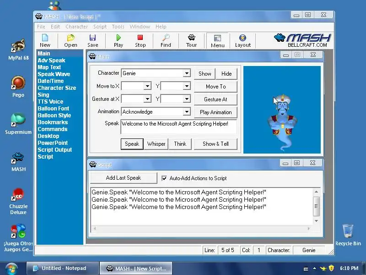Screen dimensions: 366x275
Task: Open the Character menu
Action: (x=76, y=27)
